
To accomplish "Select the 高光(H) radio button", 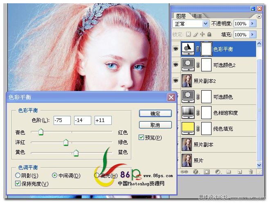I will tap(97, 175).
